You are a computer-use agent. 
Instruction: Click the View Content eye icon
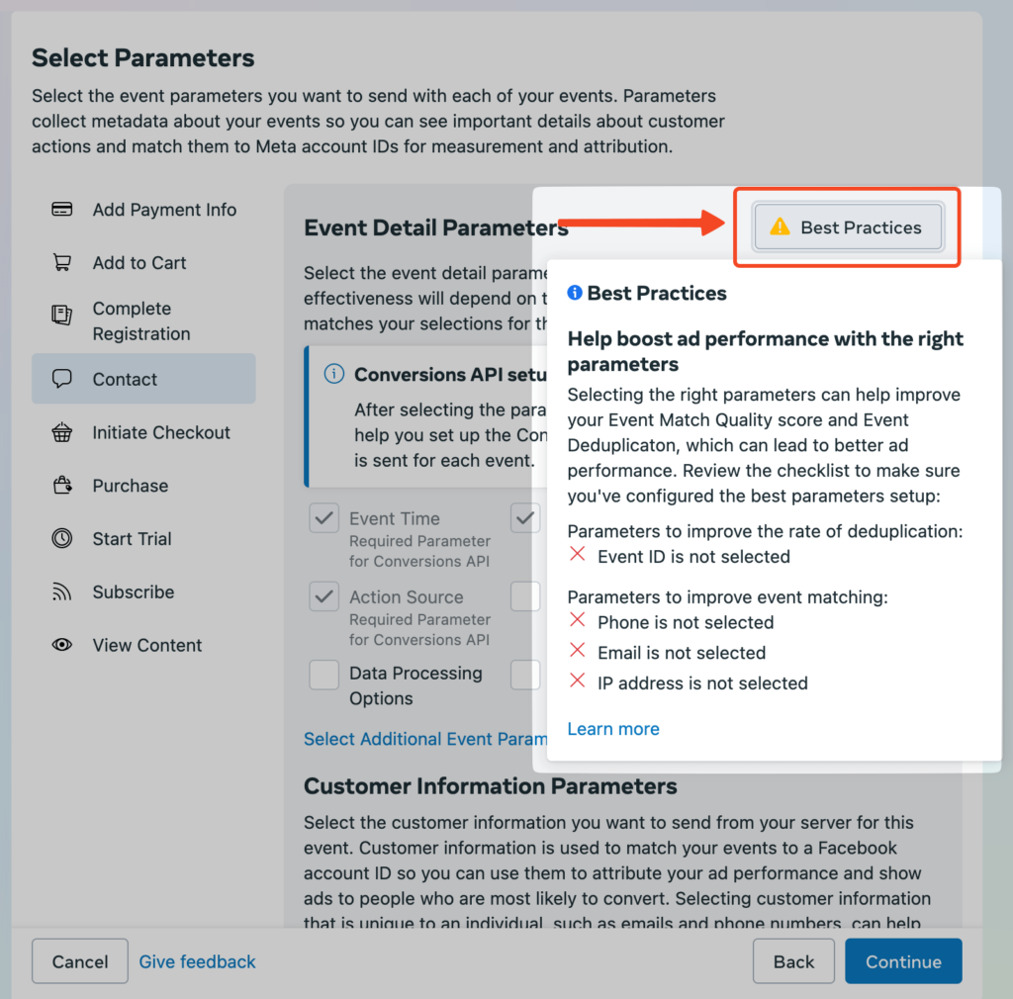(61, 645)
